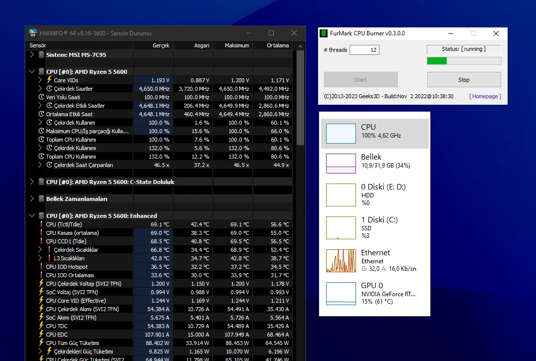536x361 pixels.
Task: Click the lightning icon on SoC Akımı
Action: (41, 317)
